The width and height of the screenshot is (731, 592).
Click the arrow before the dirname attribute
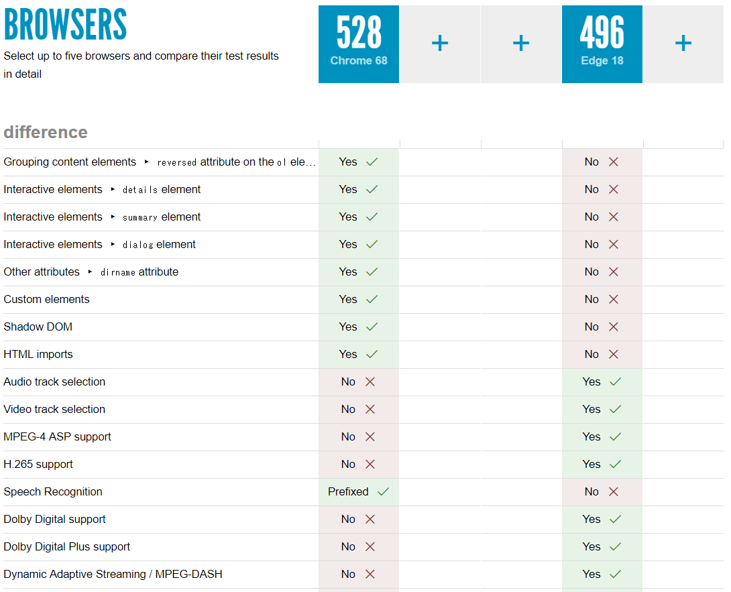point(90,272)
